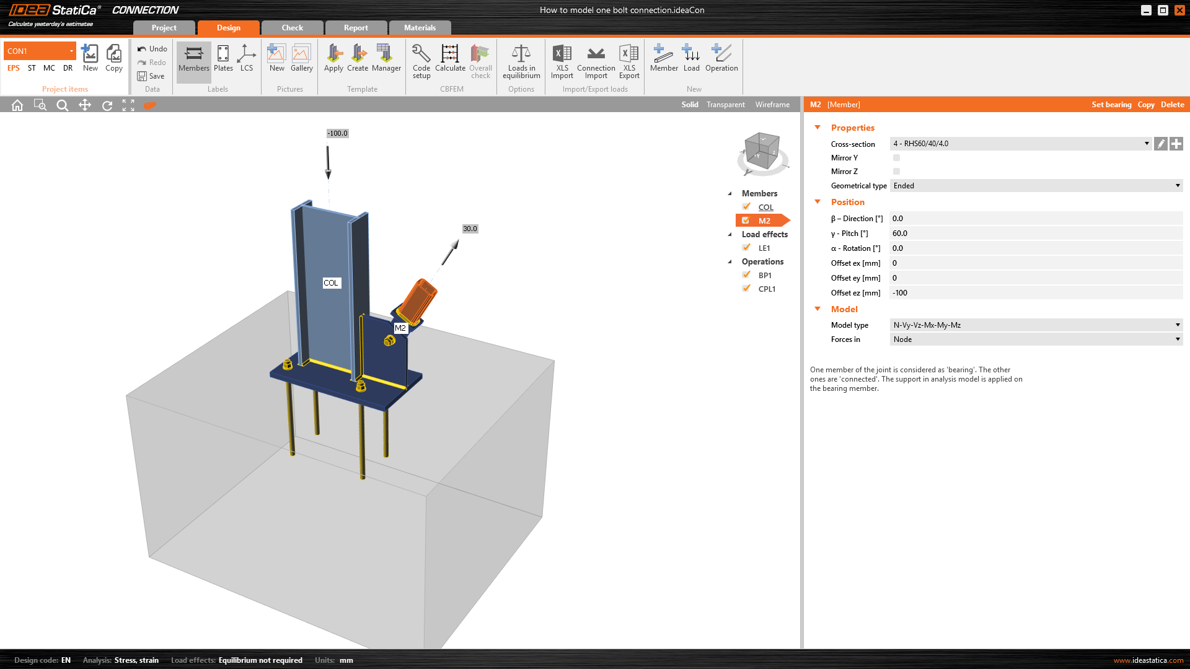The image size is (1190, 669).
Task: Click the edit cross-section pencil icon
Action: [x=1161, y=144]
